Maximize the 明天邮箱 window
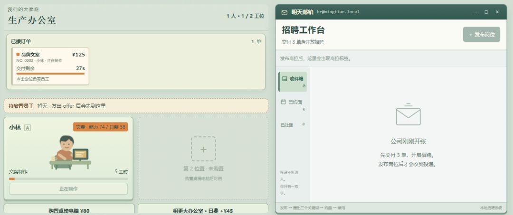Image resolution: width=513 pixels, height=215 pixels. pos(486,12)
